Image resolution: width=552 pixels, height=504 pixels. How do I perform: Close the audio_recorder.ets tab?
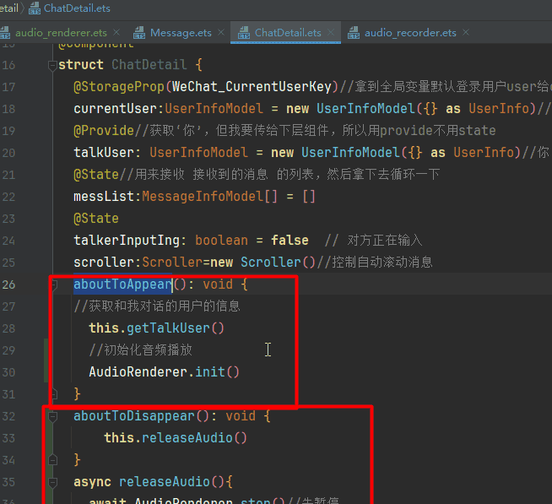click(466, 32)
